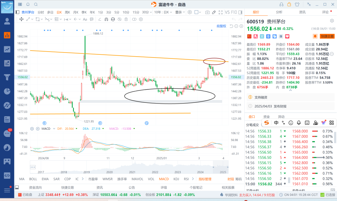This screenshot has width=337, height=201.
Task: Remove MACD indicator with X icon
Action: coord(38,129)
